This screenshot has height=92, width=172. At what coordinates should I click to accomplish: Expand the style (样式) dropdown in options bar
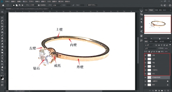57,5
